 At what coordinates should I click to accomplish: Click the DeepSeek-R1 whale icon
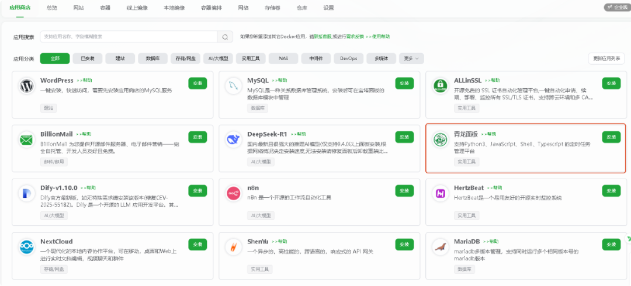[x=233, y=140]
